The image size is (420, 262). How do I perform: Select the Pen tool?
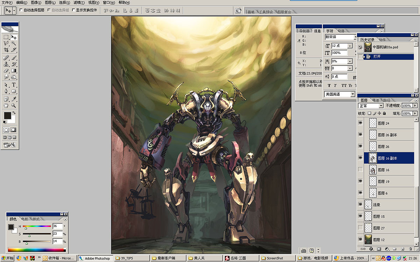click(6, 91)
